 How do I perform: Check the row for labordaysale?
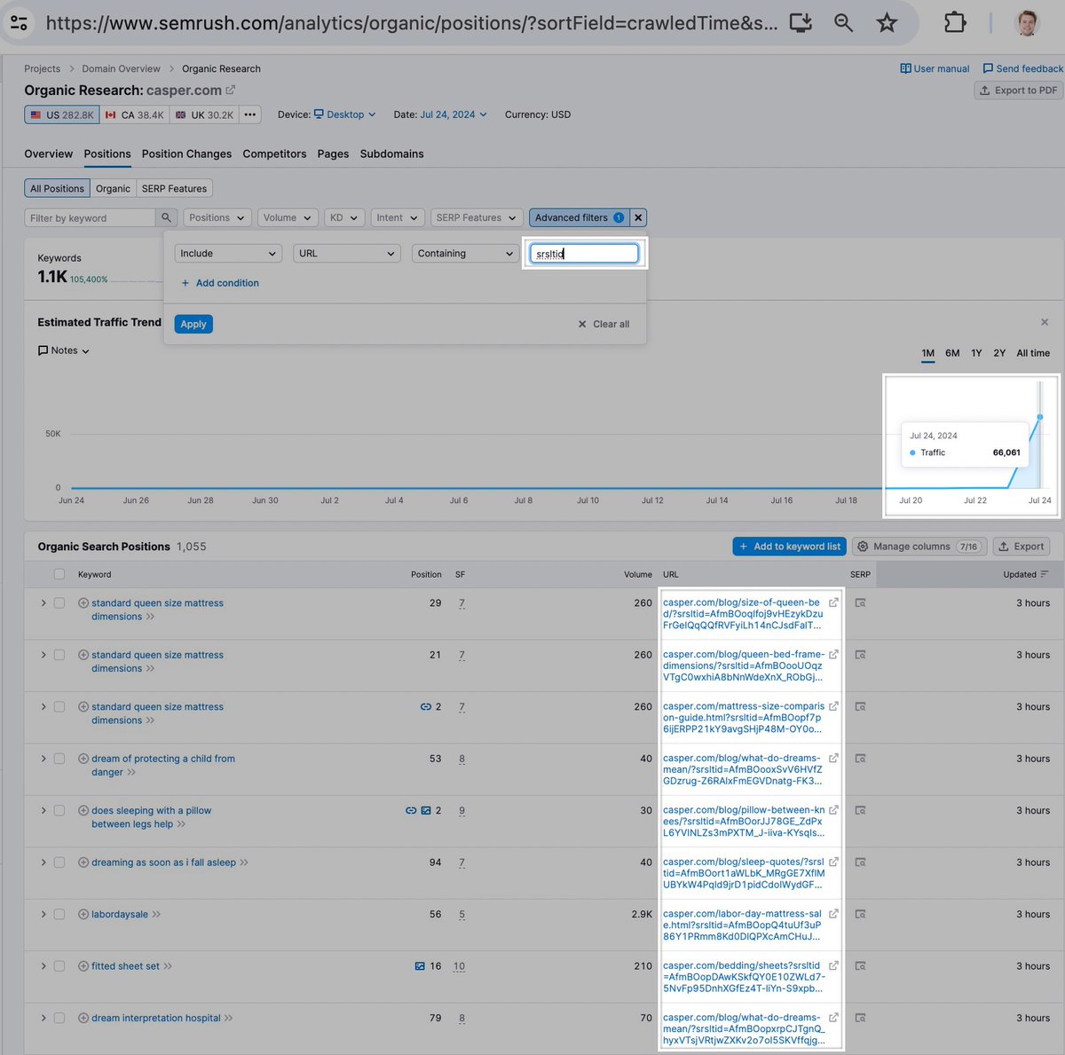(59, 914)
